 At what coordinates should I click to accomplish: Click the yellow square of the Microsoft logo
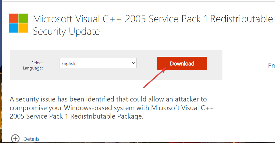pyautogui.click(x=23, y=28)
